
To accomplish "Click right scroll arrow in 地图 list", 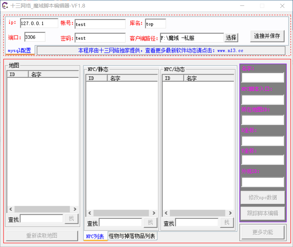I will coord(75,209).
